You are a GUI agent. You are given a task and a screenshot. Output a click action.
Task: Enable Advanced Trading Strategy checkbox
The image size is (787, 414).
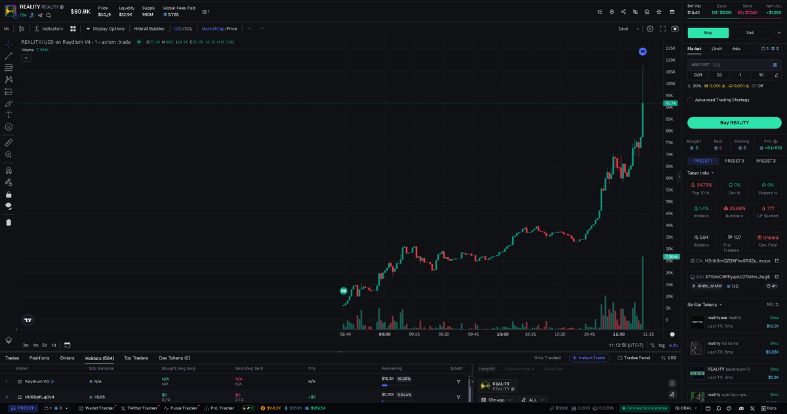pos(690,100)
